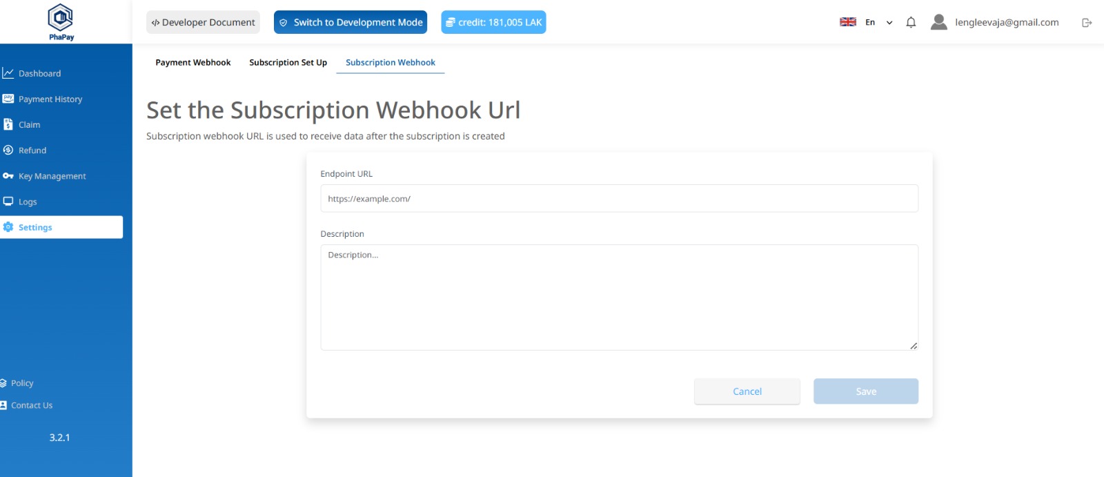This screenshot has width=1104, height=477.
Task: Open the Contact Us link
Action: (x=31, y=405)
